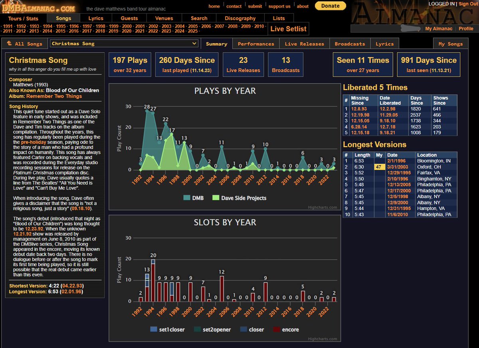Open the Remember Two Things album link
Viewport: 479px width, 348px height.
click(54, 96)
